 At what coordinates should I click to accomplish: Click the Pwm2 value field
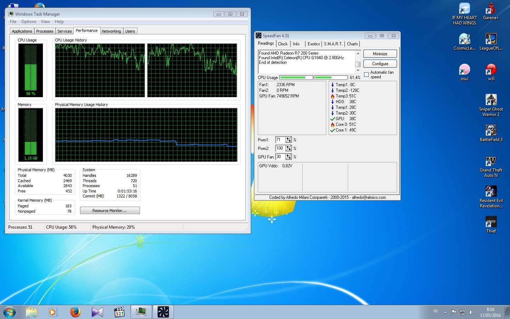coord(280,148)
